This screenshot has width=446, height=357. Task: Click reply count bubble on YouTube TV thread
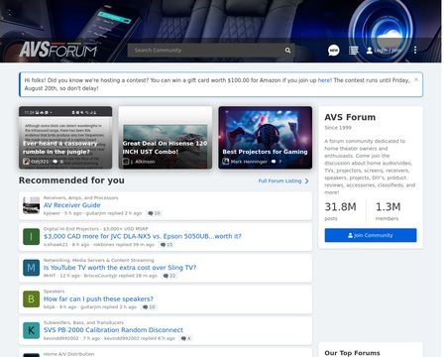[169, 276]
